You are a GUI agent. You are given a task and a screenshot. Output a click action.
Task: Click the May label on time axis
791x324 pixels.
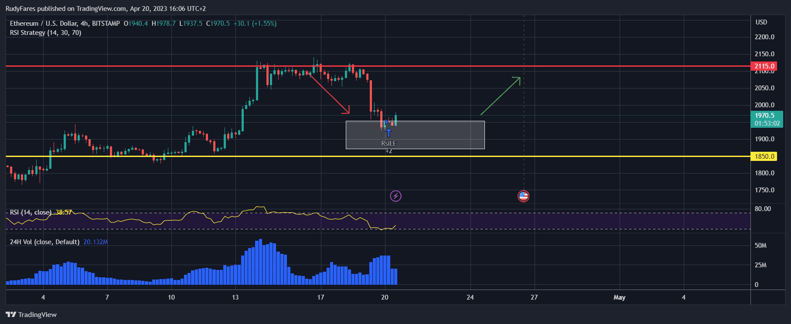619,297
